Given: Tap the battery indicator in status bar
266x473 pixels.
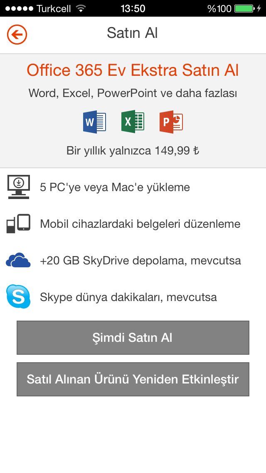Looking at the screenshot, I should [x=245, y=8].
